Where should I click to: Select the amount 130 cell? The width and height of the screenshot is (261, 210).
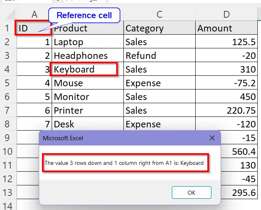click(240, 165)
